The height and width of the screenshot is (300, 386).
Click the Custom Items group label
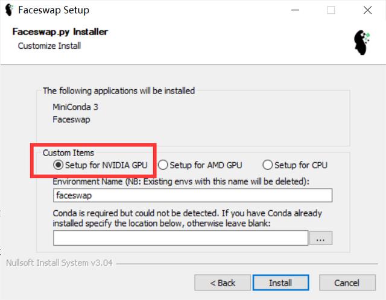[x=68, y=153]
